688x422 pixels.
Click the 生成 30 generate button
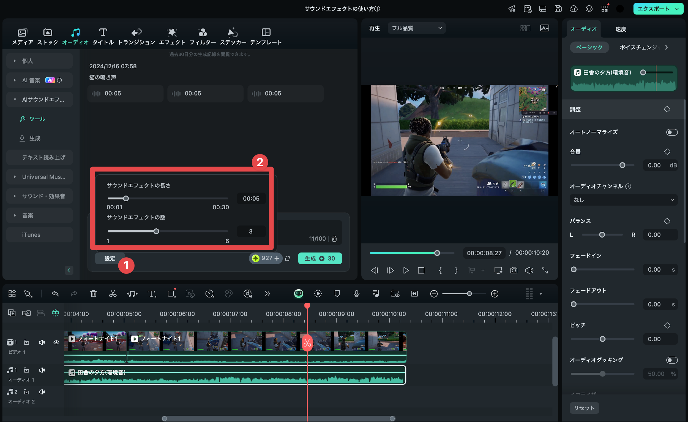[x=320, y=258]
